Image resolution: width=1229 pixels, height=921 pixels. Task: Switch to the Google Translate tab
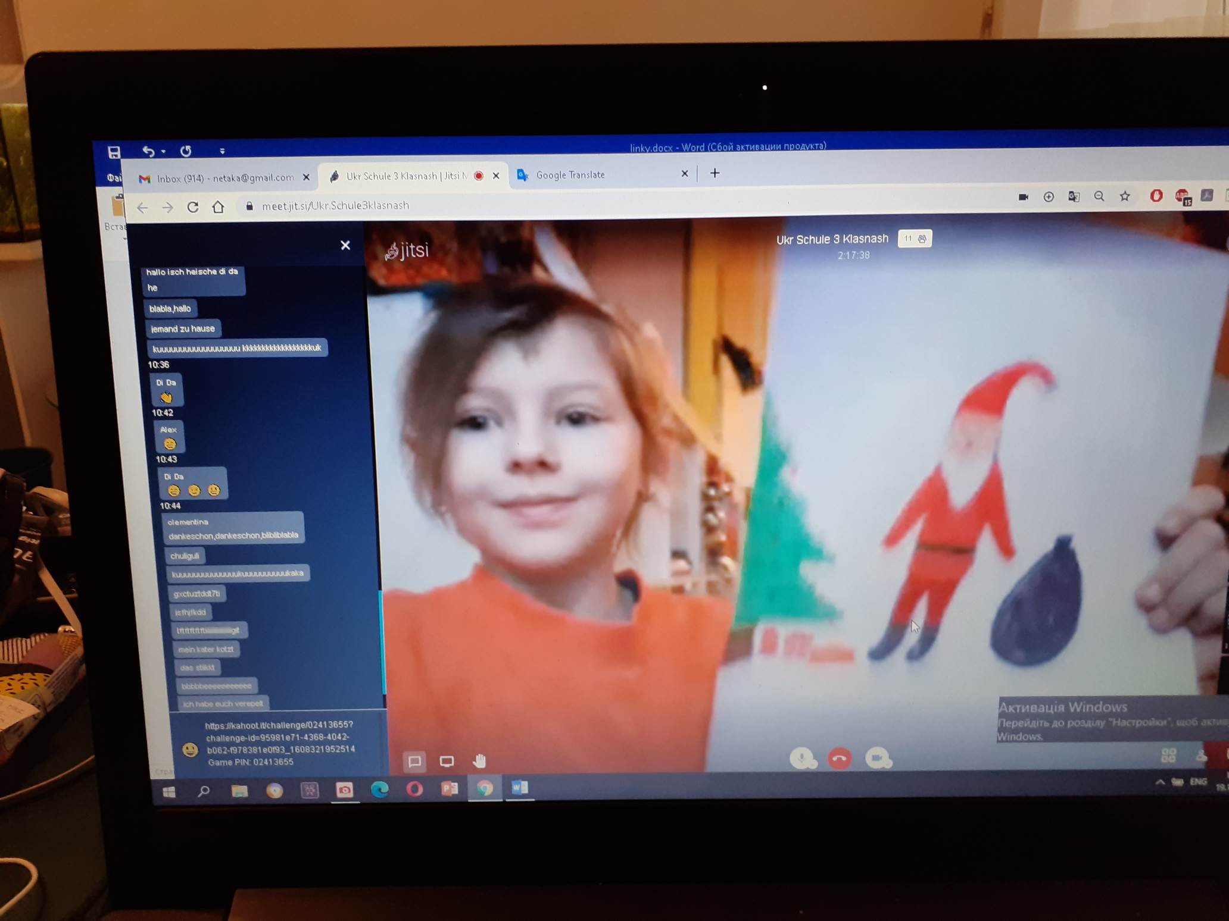click(x=570, y=175)
